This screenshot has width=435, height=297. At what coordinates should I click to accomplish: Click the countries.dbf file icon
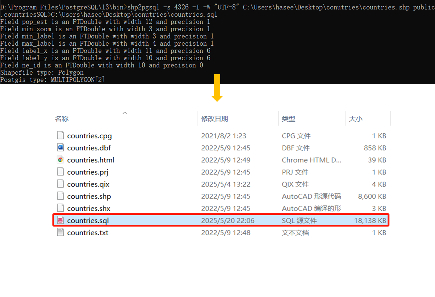[60, 147]
